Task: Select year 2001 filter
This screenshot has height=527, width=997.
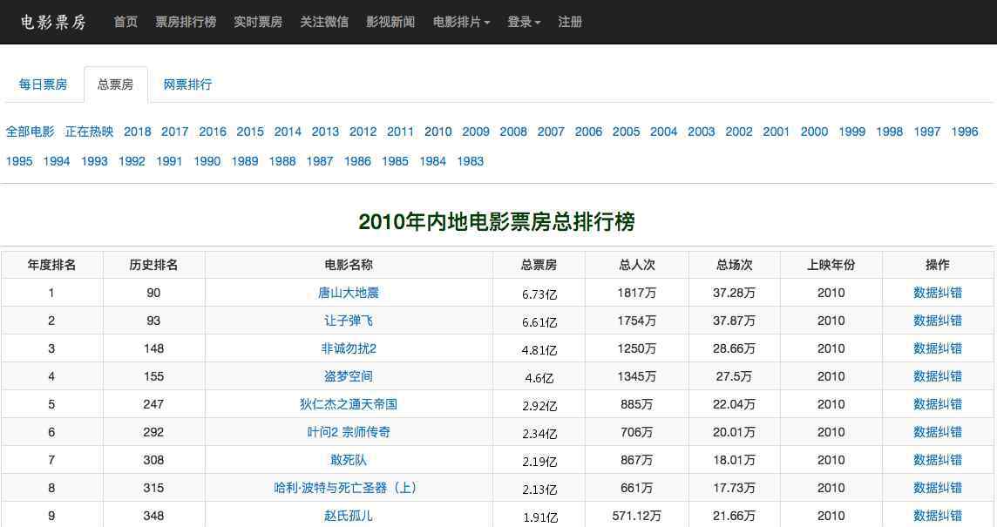Action: (777, 132)
